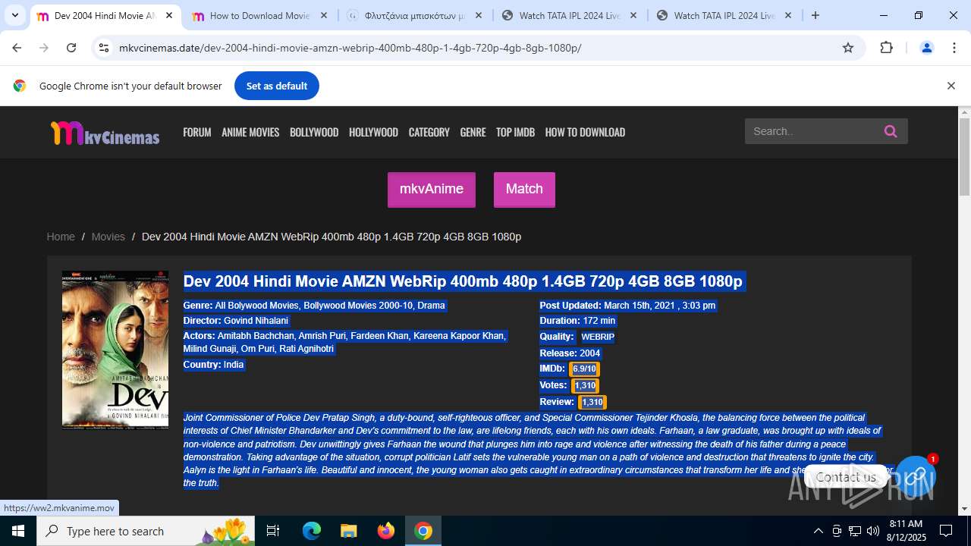971x546 pixels.
Task: Click the Votes 1,310 badge
Action: (585, 386)
